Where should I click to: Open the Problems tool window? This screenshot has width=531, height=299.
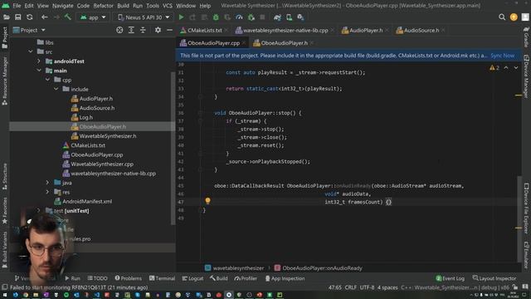tap(129, 278)
